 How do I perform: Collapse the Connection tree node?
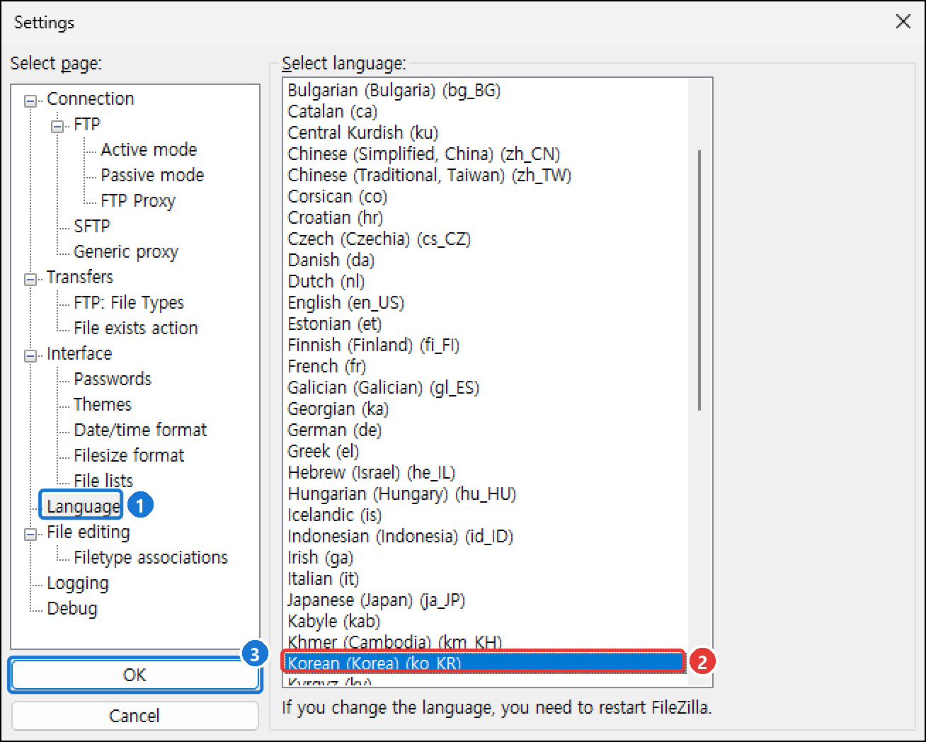point(30,101)
